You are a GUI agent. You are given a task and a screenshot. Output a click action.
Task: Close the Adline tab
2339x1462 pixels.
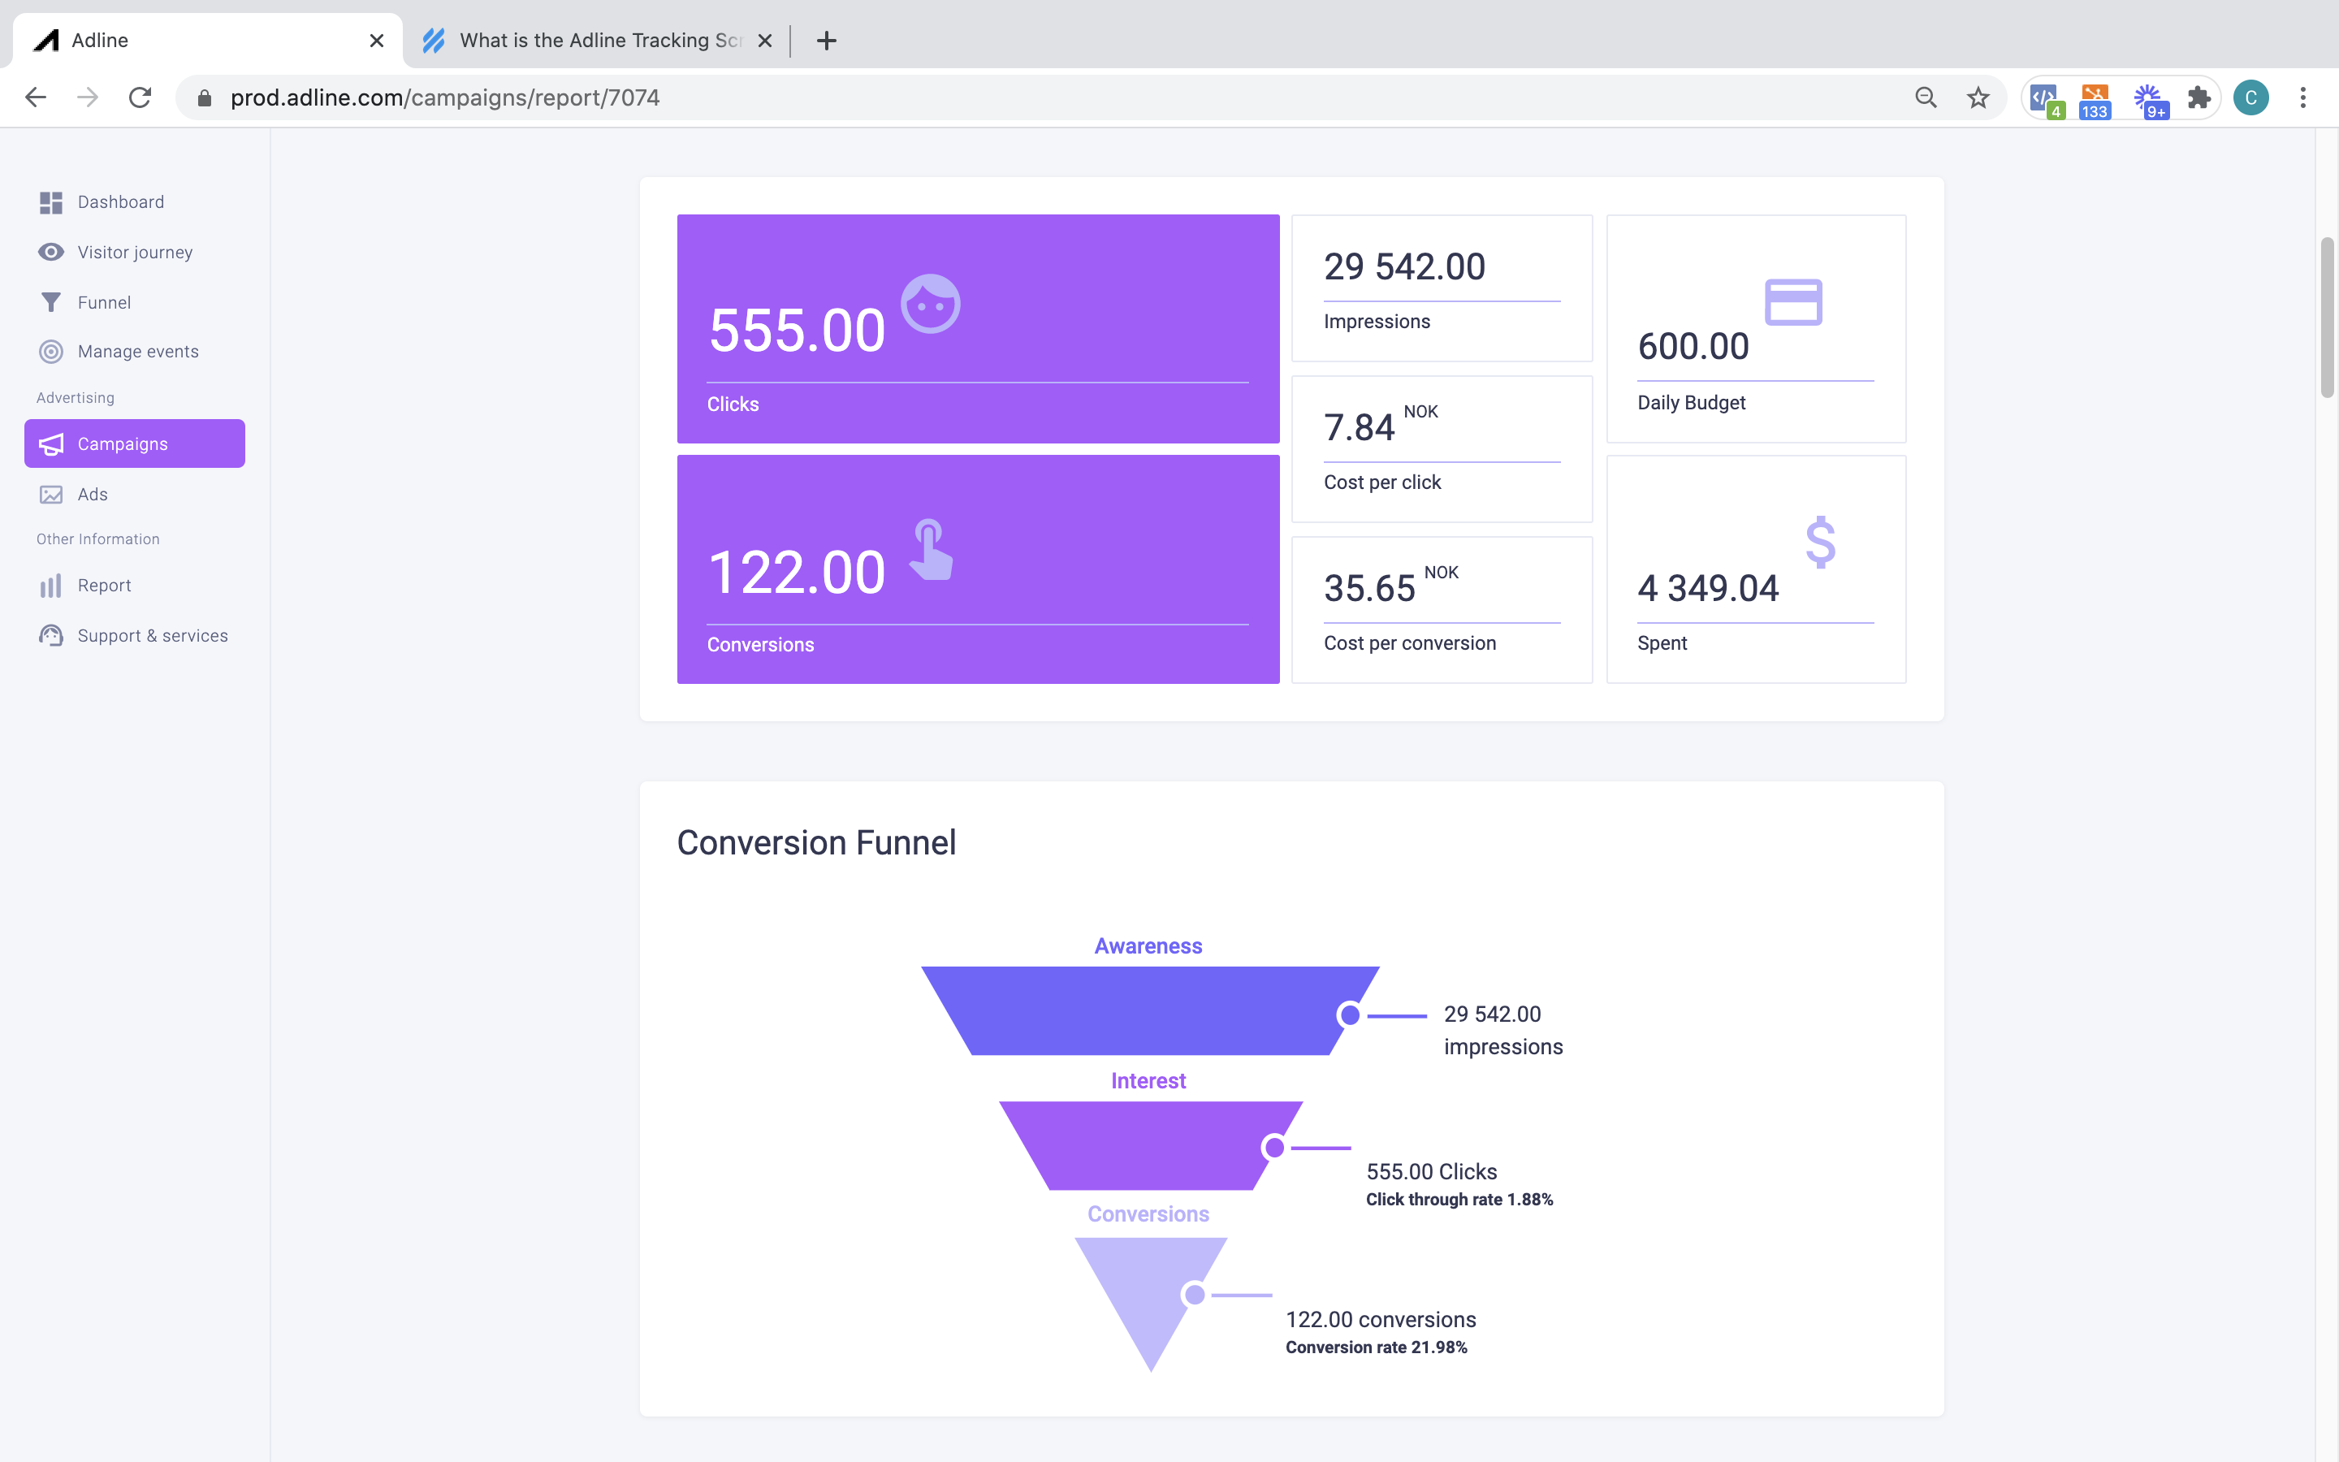(377, 41)
